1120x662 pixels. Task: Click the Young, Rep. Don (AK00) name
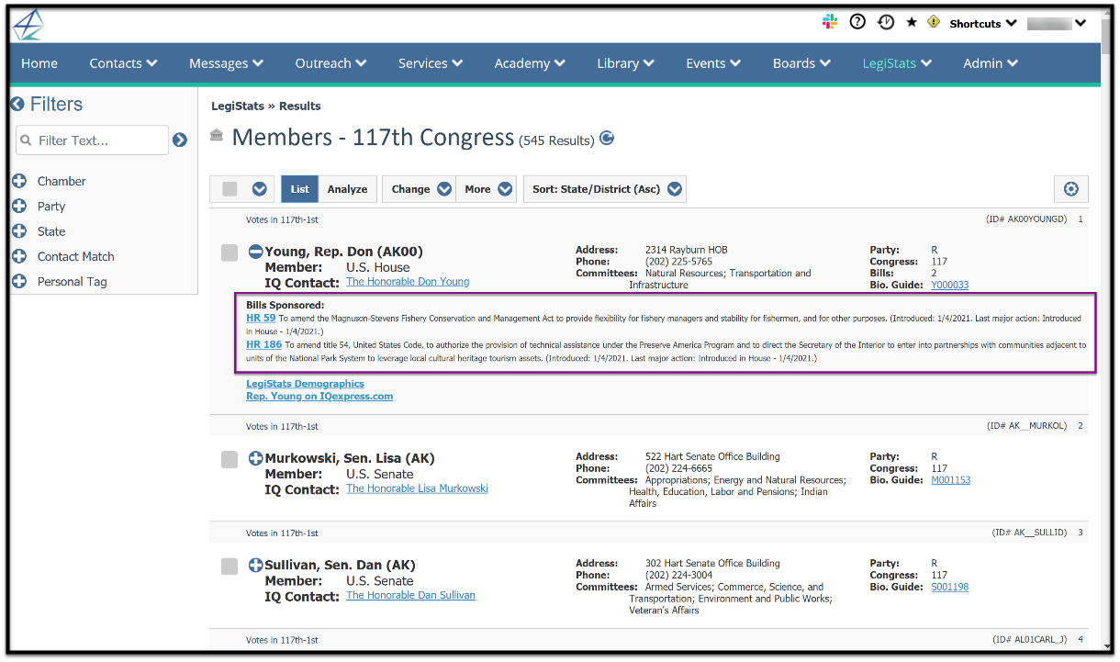click(x=343, y=252)
